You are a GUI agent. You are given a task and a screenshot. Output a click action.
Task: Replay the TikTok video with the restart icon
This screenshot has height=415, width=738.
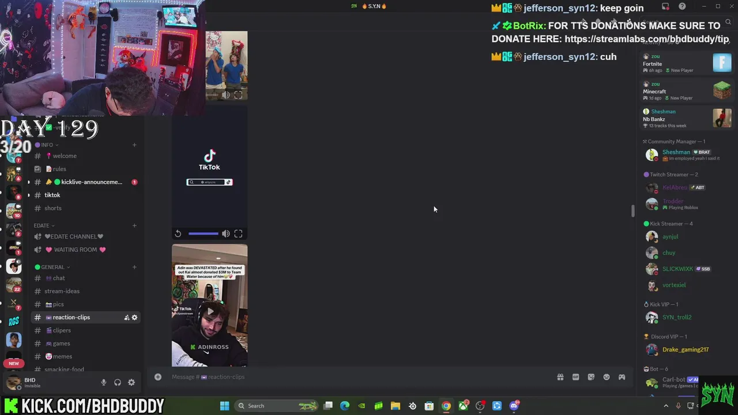pyautogui.click(x=178, y=233)
